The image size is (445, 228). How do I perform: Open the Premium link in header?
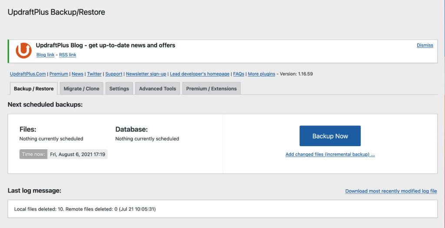click(59, 74)
